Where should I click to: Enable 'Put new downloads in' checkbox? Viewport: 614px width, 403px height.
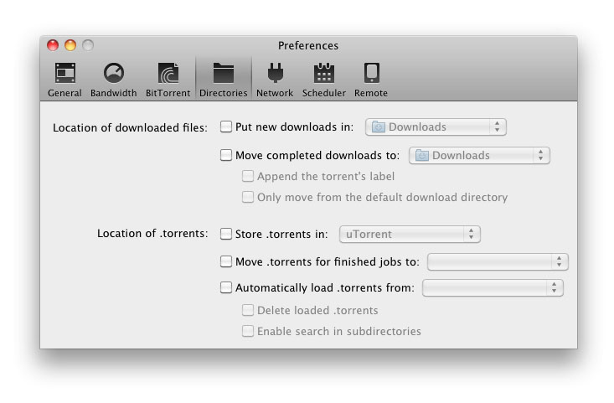tap(226, 127)
